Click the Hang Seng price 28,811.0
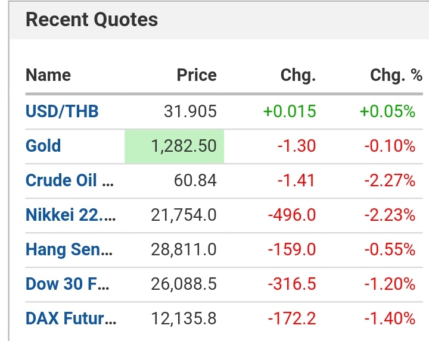Viewport: 429px width, 341px height. pos(184,249)
